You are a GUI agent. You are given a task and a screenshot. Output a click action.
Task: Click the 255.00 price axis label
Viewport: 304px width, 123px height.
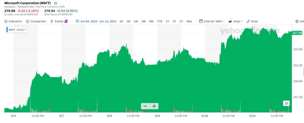[x=298, y=49]
